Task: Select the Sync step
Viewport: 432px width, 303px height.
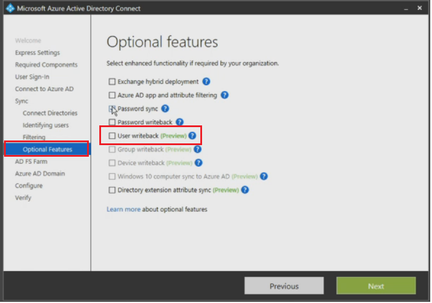Action: tap(21, 101)
